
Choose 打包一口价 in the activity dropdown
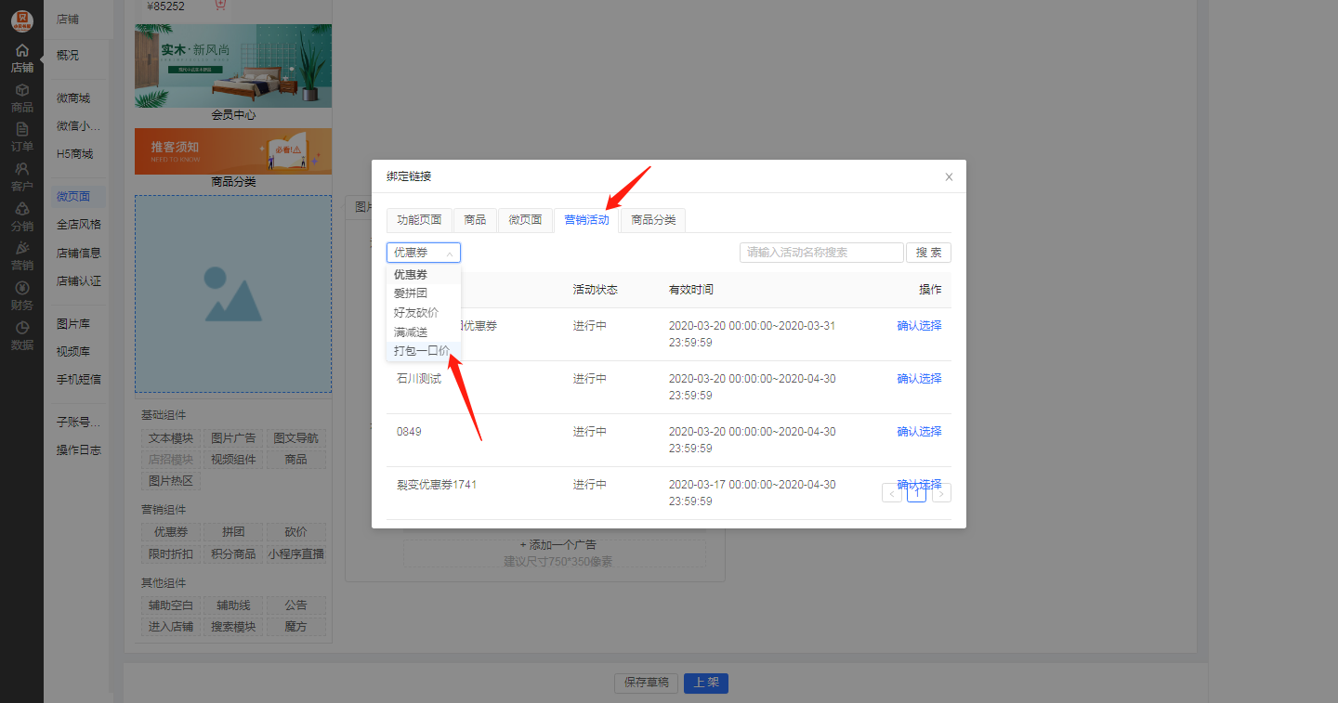[419, 351]
